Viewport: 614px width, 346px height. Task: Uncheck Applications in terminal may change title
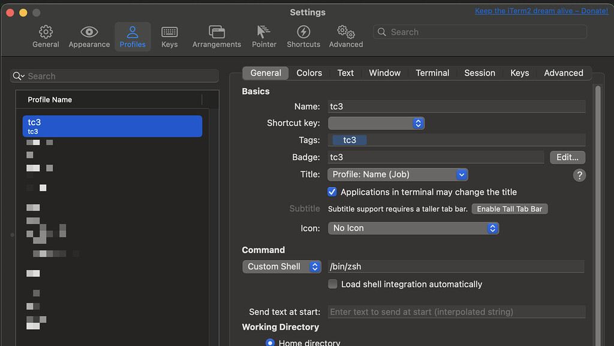tap(332, 192)
